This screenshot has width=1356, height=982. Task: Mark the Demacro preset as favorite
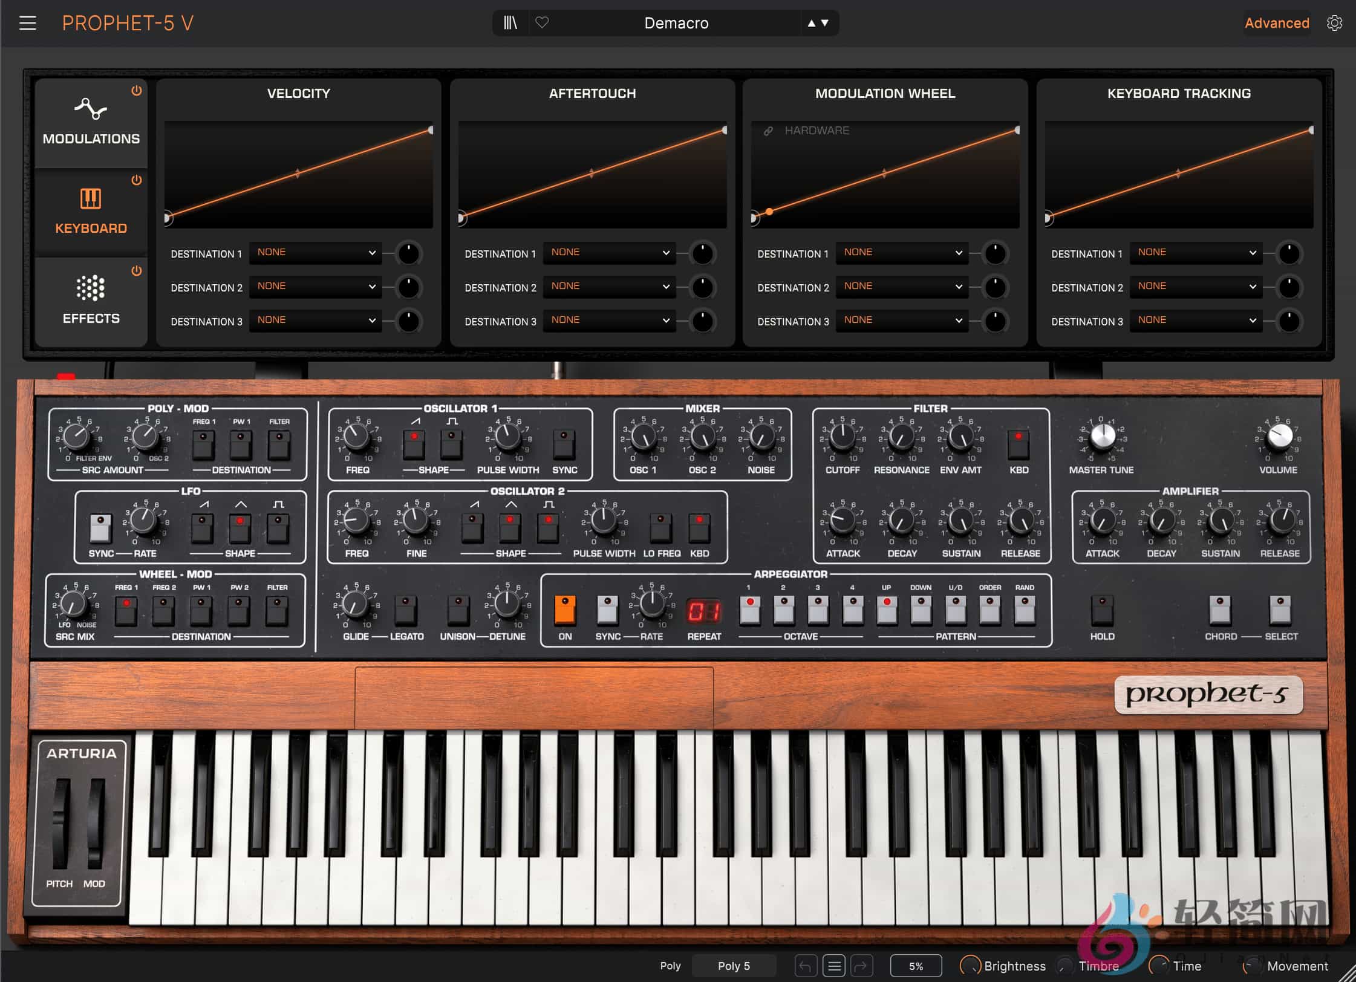[542, 23]
